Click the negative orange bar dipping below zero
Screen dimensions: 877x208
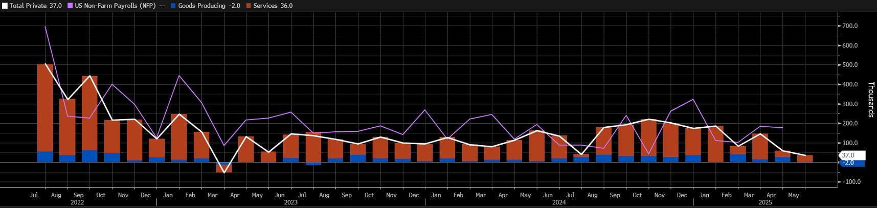224,169
